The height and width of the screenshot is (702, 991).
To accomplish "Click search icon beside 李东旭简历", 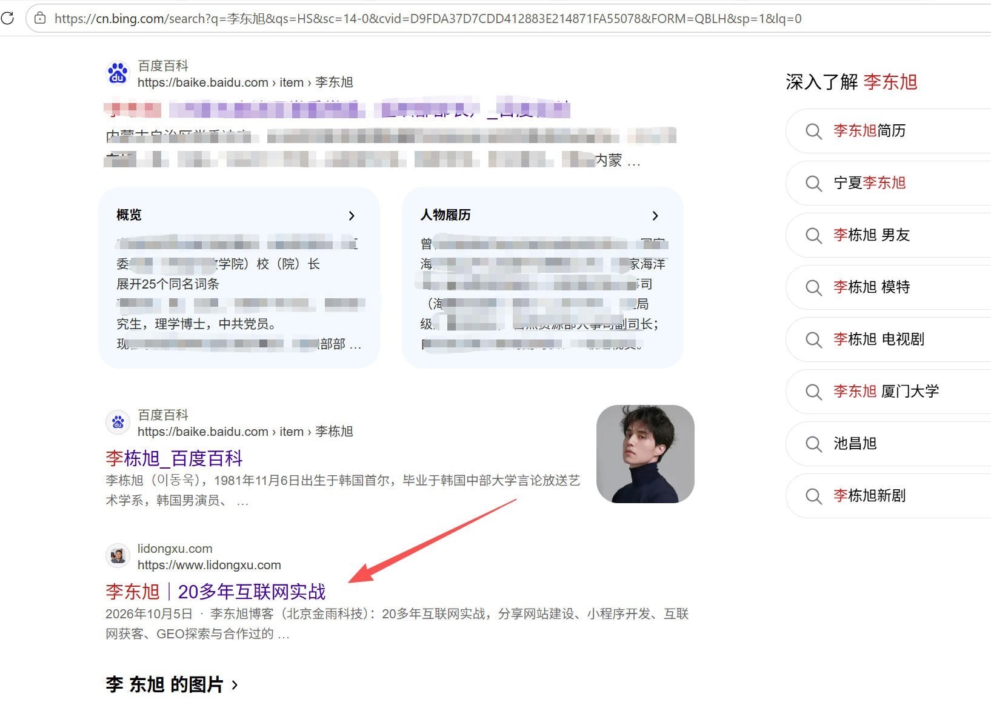I will coord(813,131).
